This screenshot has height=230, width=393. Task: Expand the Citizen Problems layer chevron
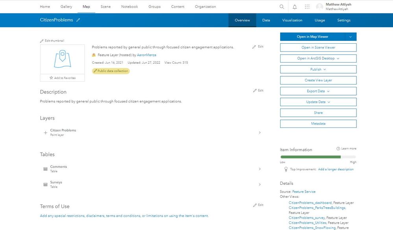click(x=260, y=132)
